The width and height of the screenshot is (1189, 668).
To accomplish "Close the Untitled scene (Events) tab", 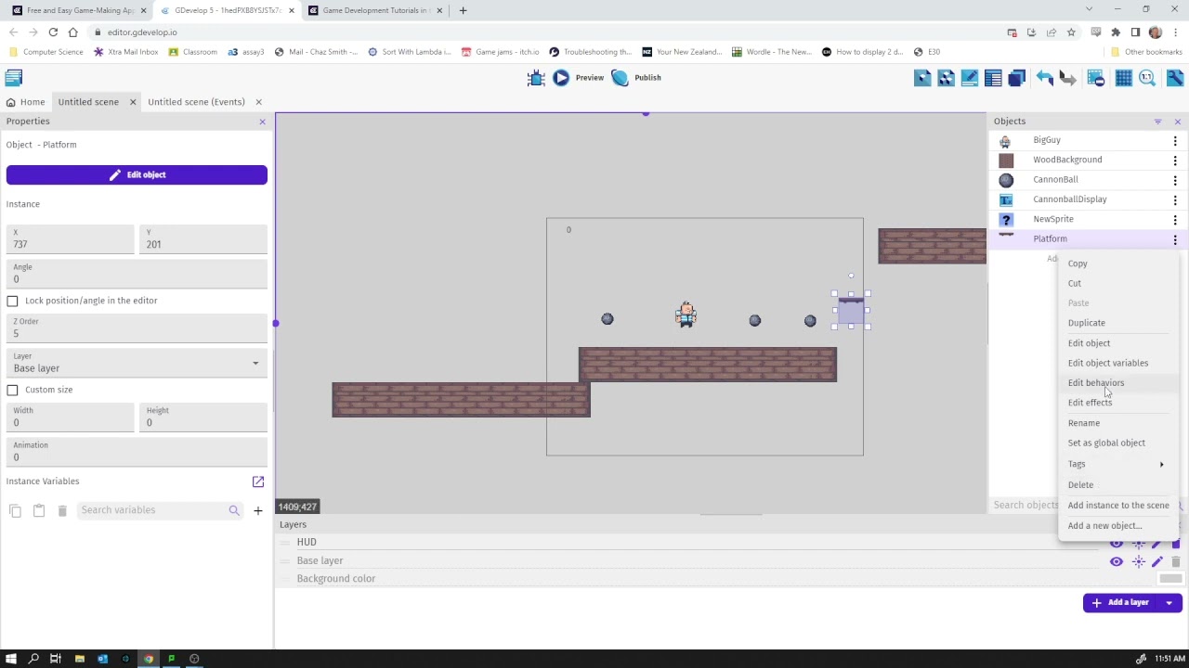I will pyautogui.click(x=258, y=102).
